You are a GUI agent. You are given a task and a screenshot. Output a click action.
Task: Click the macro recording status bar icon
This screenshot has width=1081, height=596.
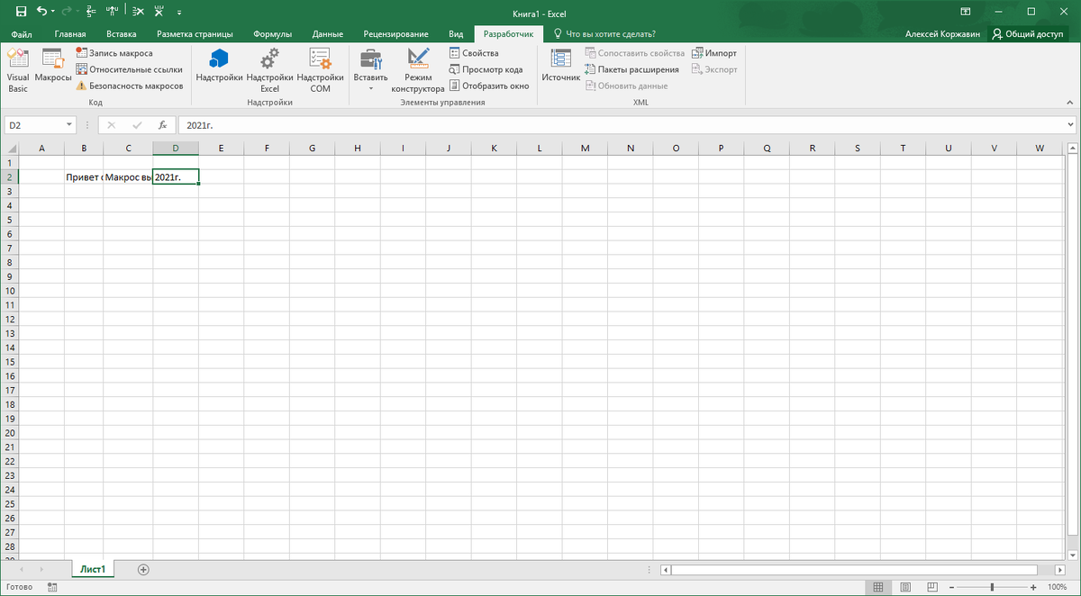coord(51,587)
